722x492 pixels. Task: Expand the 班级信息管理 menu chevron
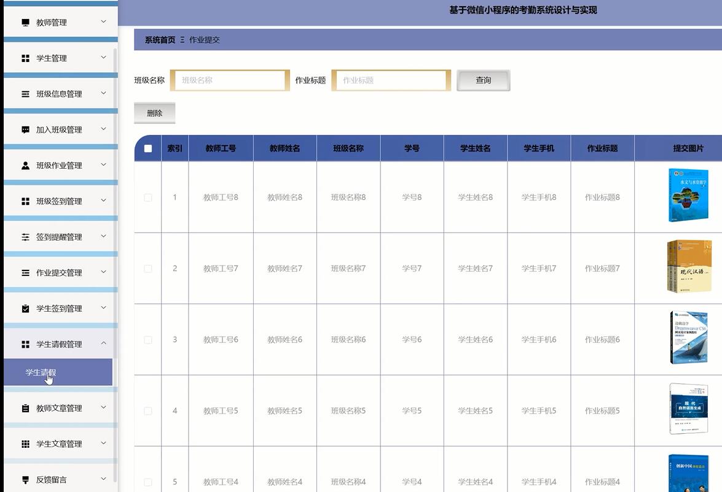point(104,93)
